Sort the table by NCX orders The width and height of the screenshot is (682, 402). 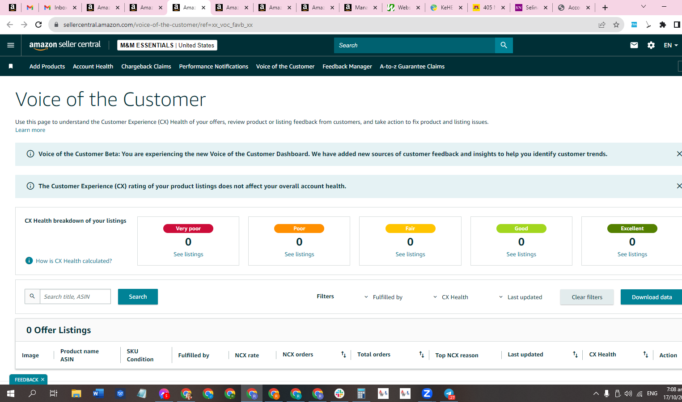[x=343, y=355]
